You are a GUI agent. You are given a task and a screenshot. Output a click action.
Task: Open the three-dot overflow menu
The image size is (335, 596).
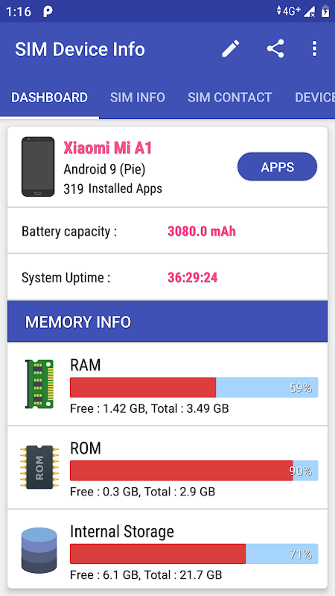314,48
